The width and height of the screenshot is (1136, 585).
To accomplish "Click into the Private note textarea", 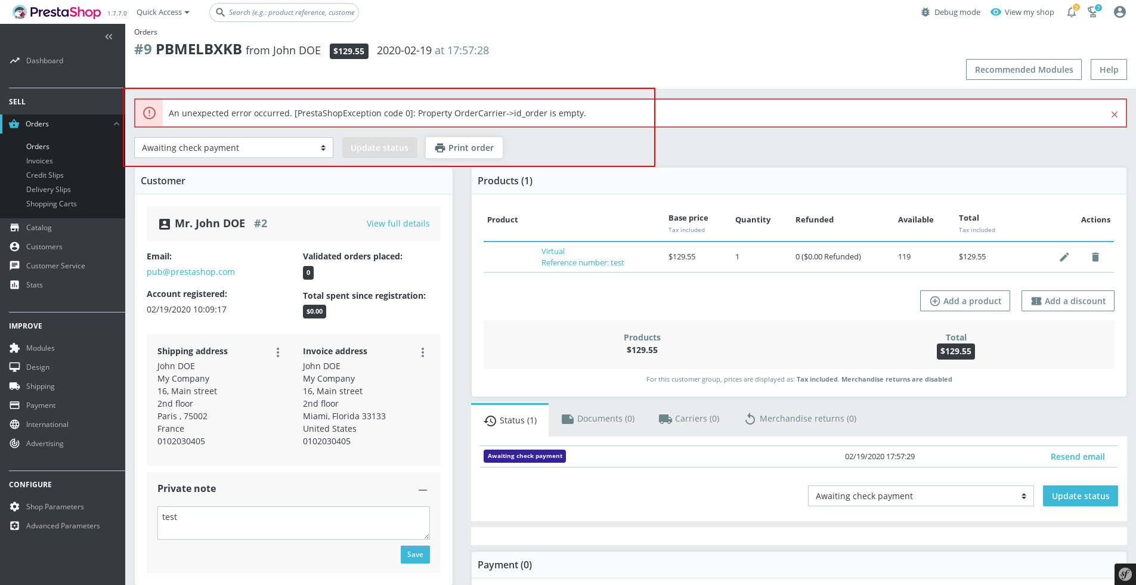I will tap(293, 523).
